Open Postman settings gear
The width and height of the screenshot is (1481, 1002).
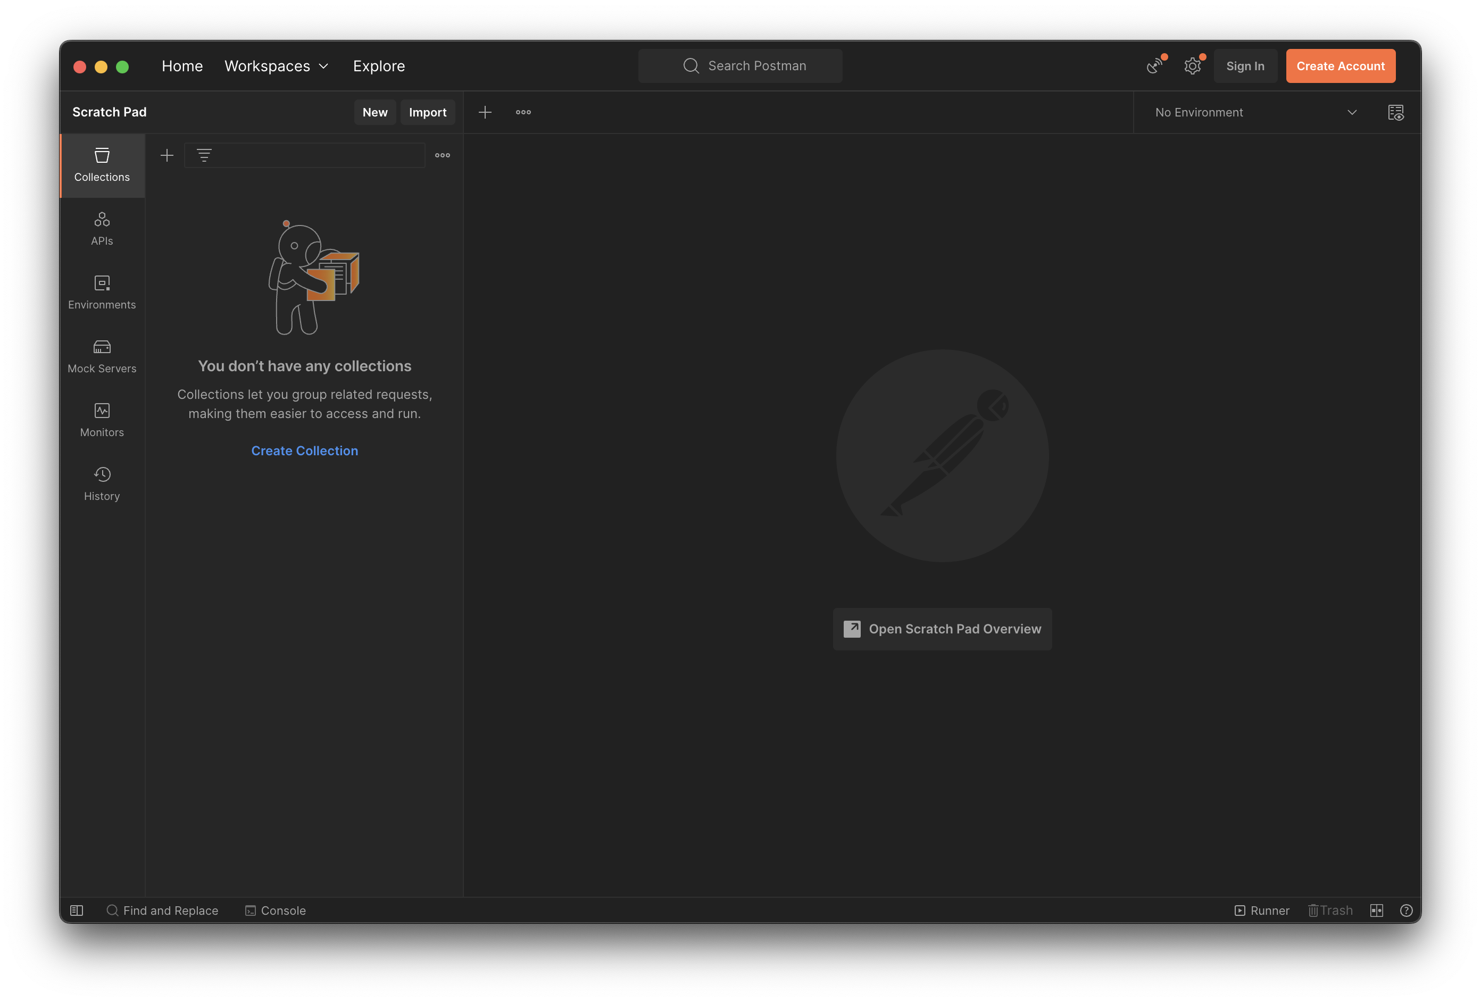point(1192,65)
